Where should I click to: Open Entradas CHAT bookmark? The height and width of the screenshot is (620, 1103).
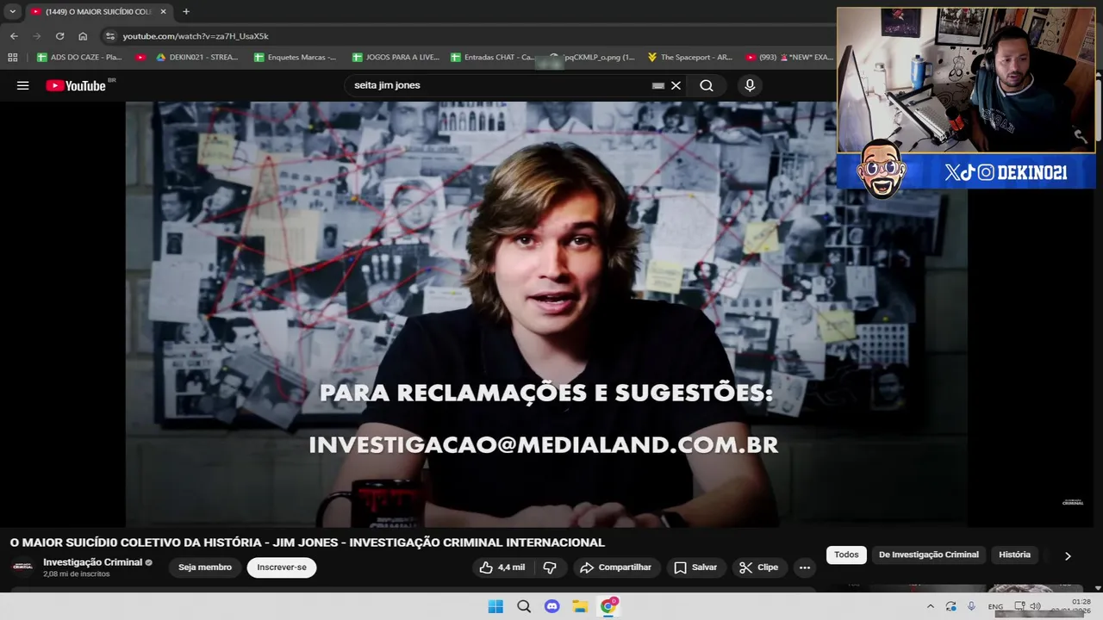pyautogui.click(x=493, y=57)
